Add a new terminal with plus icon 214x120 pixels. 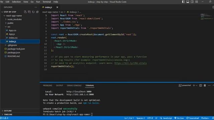click(194, 85)
